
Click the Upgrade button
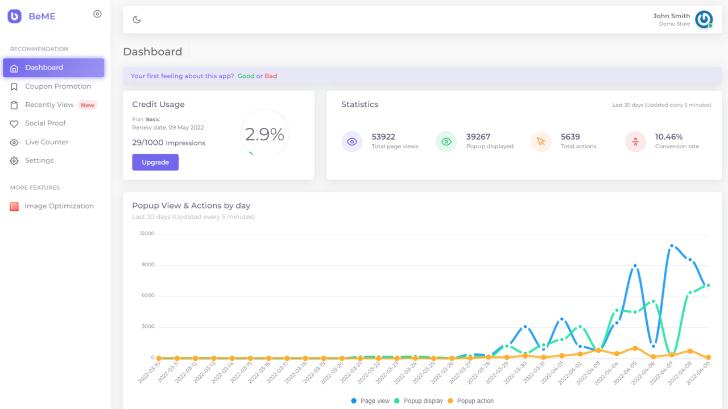coord(155,162)
